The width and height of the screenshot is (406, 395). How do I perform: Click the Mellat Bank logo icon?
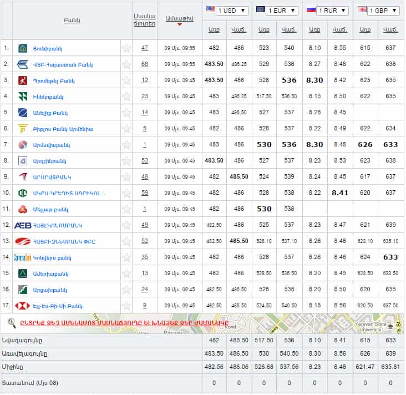(x=23, y=209)
